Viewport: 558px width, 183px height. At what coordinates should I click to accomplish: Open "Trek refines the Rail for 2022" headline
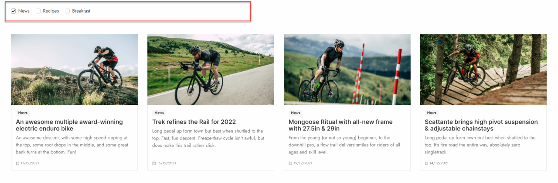pyautogui.click(x=194, y=122)
